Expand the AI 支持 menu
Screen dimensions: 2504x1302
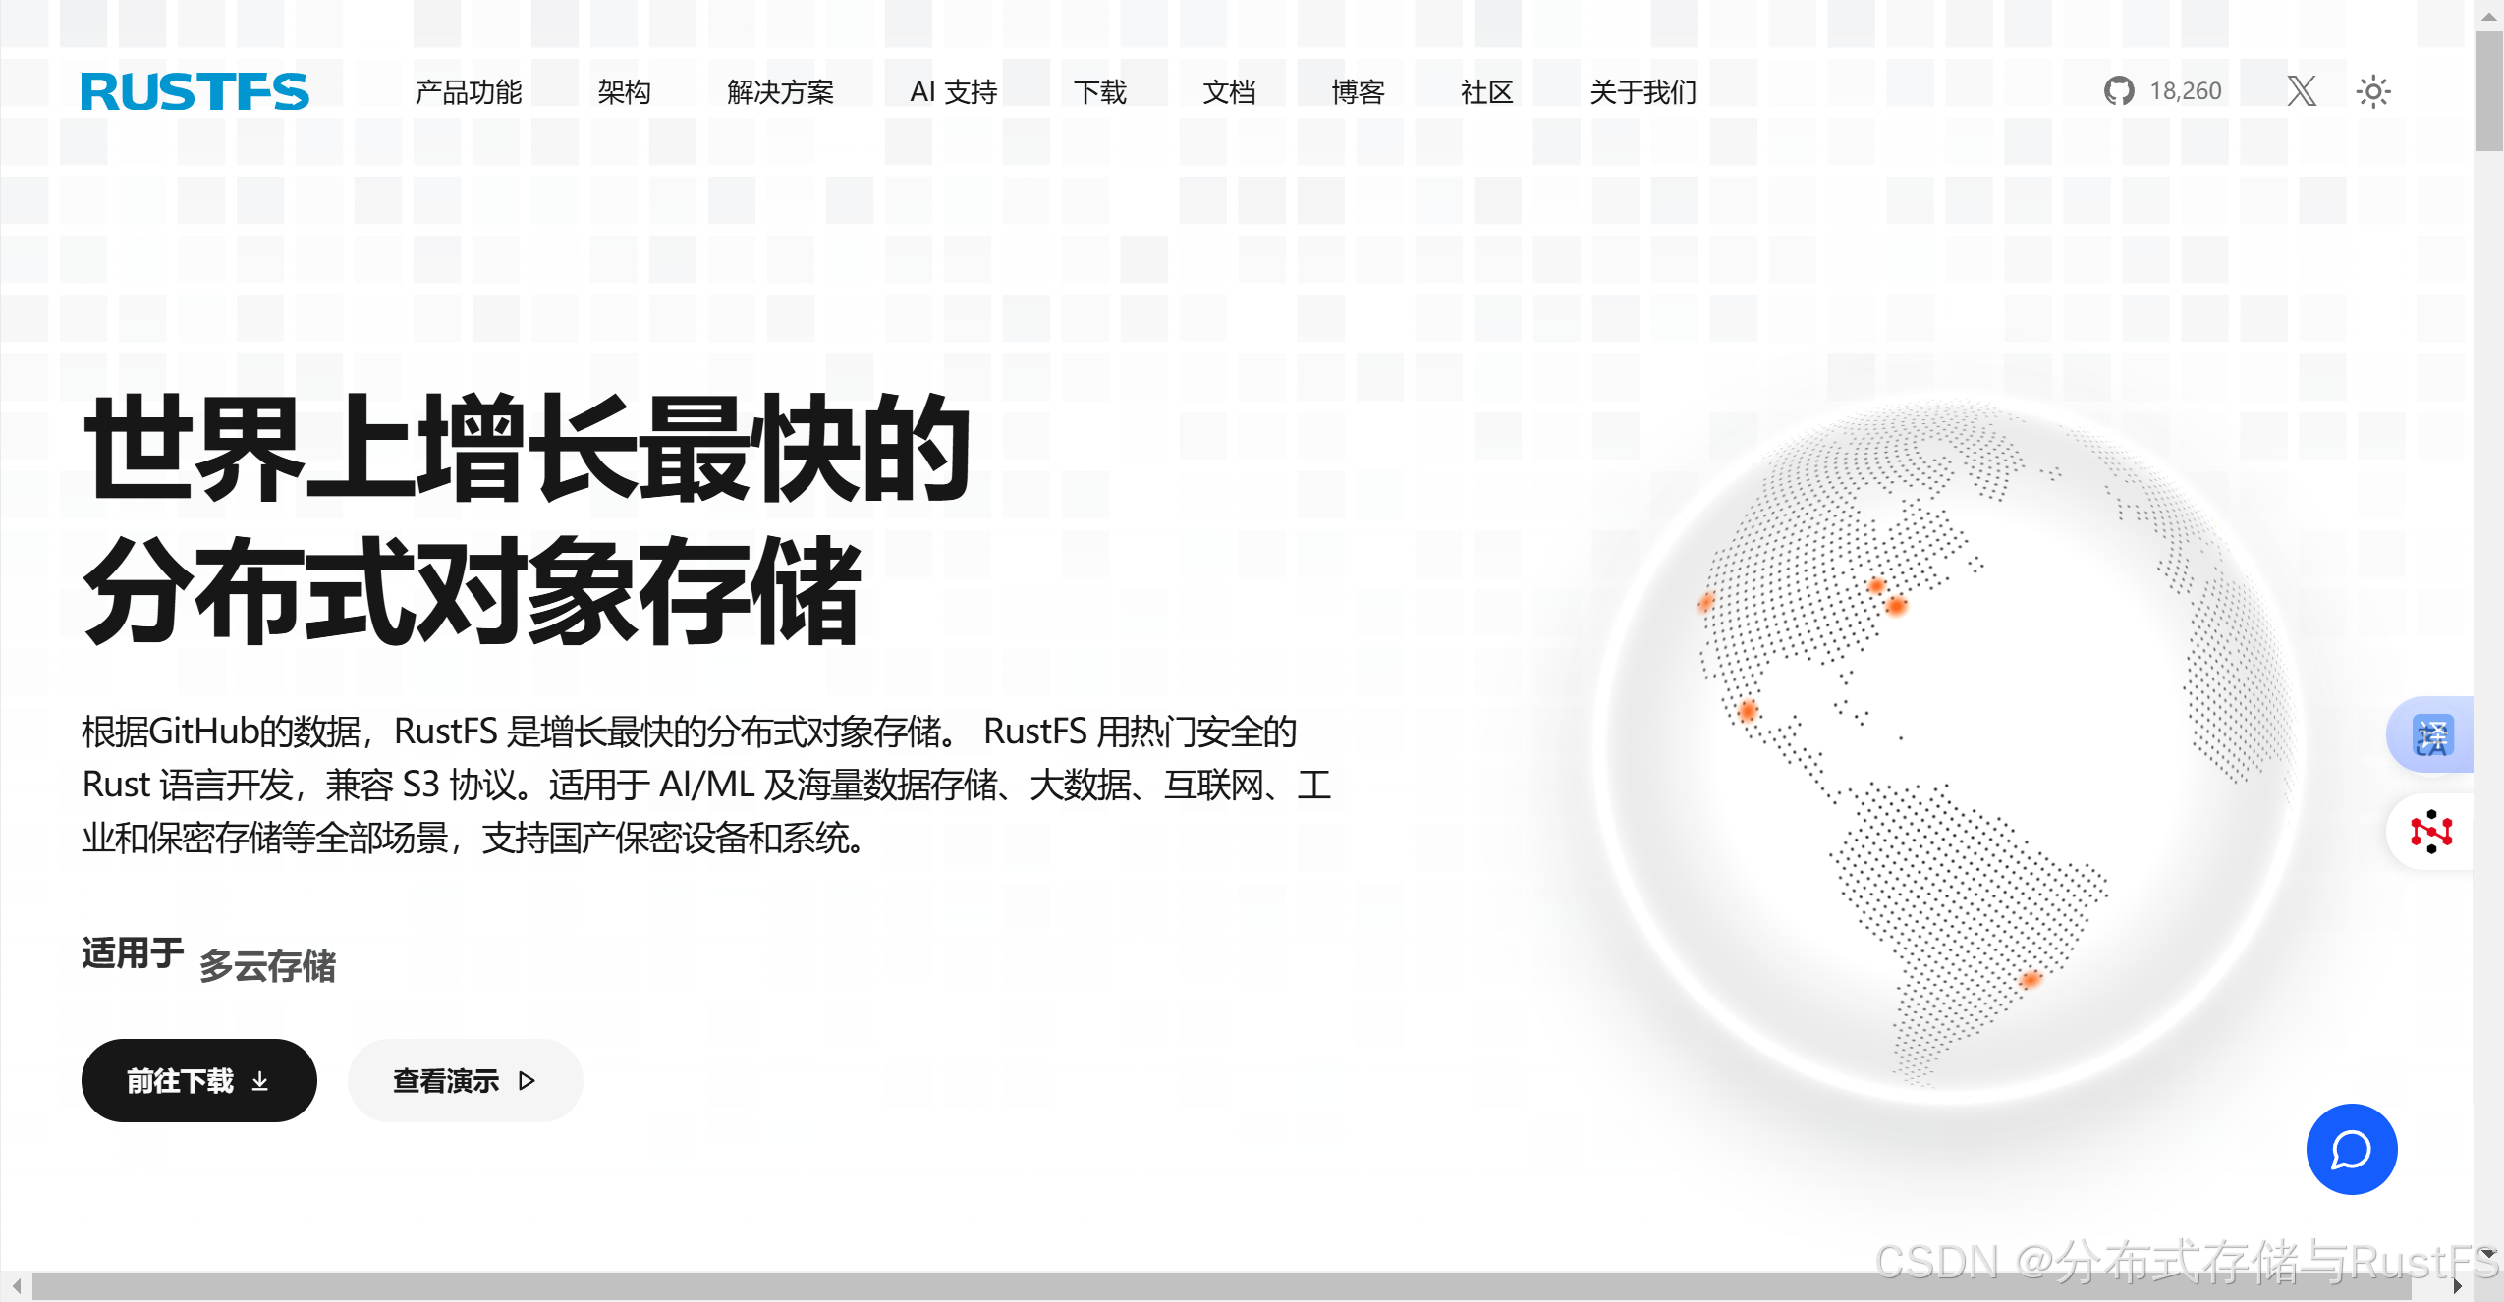pyautogui.click(x=953, y=92)
